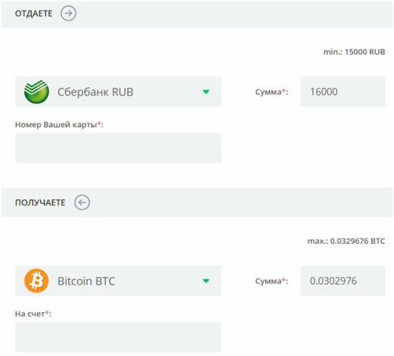Viewport: 394px width, 356px height.
Task: Click the ПОЛУЧАЕТЕ section heading
Action: (40, 202)
